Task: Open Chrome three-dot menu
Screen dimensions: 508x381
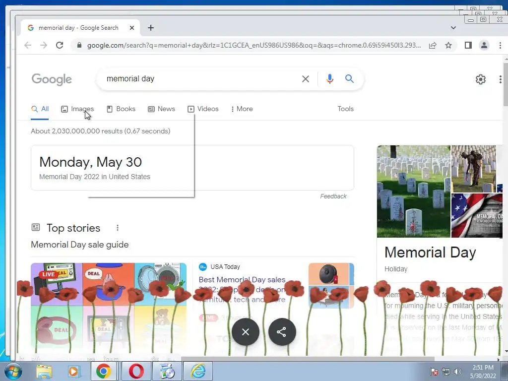Action: coord(500,45)
